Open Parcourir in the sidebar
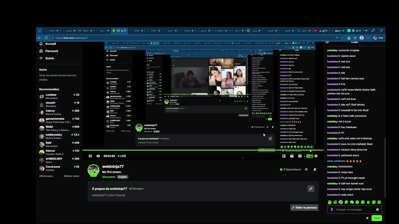This screenshot has height=224, width=399. click(x=52, y=51)
